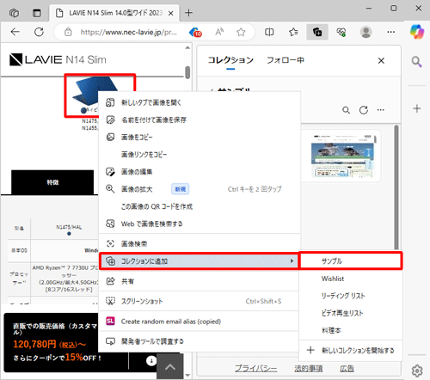Click the scroll-to-top chevron button
The image size is (430, 380).
170,367
